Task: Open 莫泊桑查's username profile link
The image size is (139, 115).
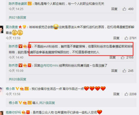Action: 12,27
